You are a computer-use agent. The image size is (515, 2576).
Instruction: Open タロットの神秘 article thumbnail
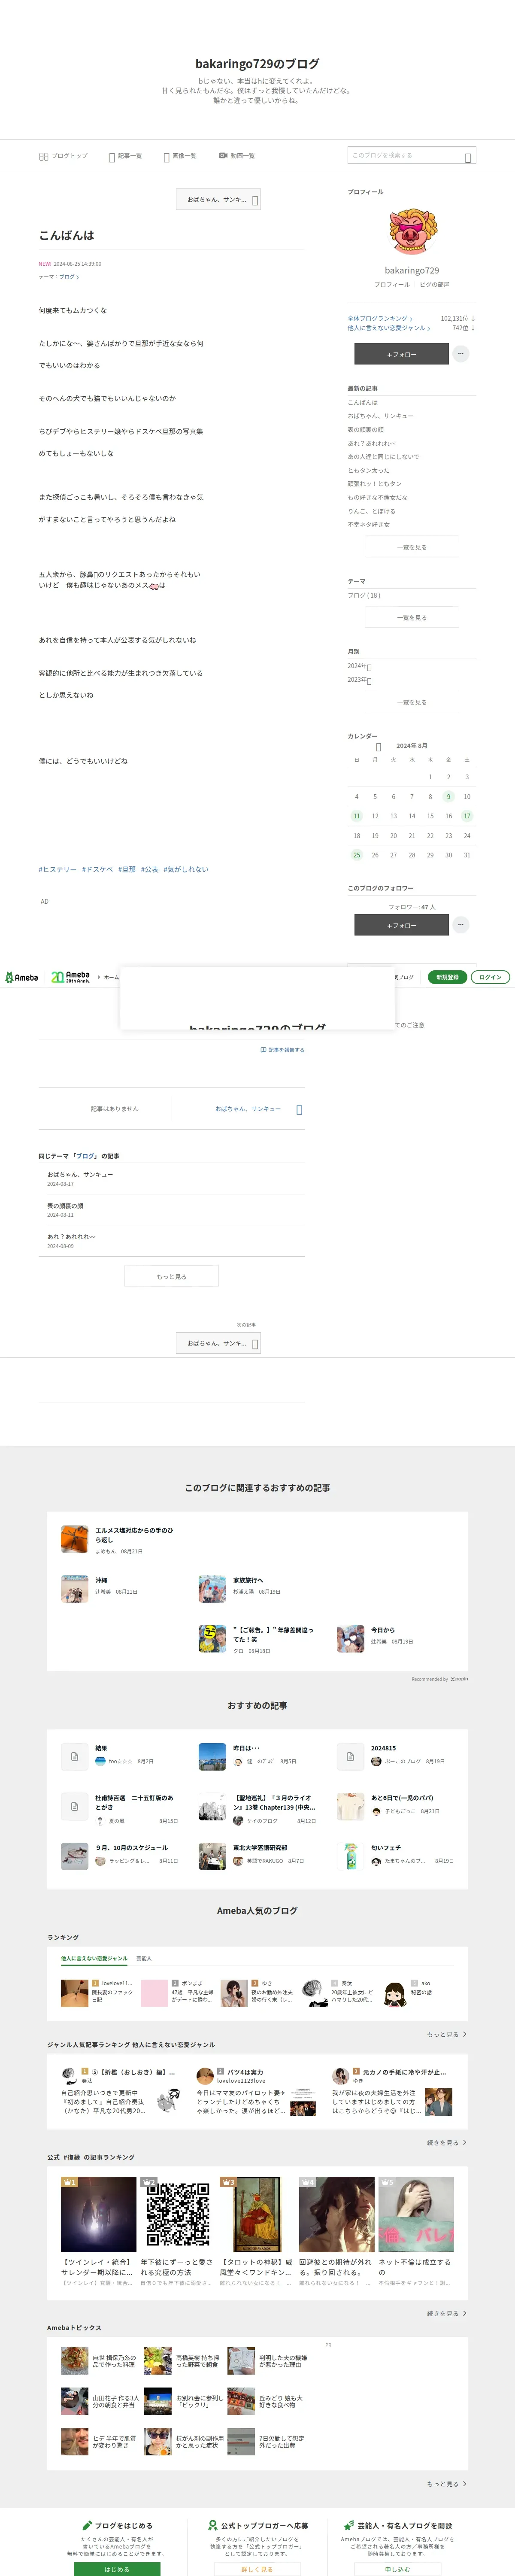coord(257,2214)
